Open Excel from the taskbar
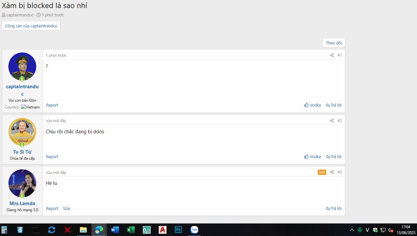This screenshot has height=236, width=417. point(131,230)
